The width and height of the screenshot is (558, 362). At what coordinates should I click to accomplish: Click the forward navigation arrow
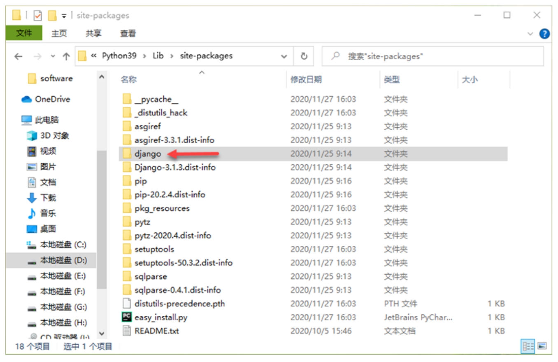37,56
